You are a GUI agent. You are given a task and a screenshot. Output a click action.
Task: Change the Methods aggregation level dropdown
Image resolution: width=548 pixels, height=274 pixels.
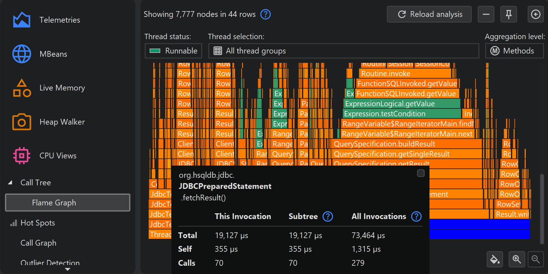click(514, 51)
